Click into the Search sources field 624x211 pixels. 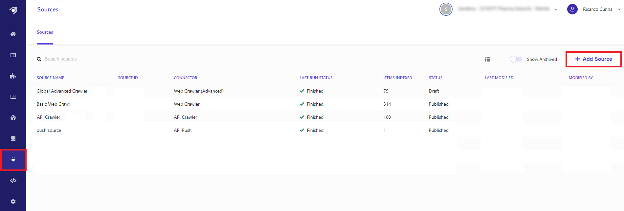(61, 59)
